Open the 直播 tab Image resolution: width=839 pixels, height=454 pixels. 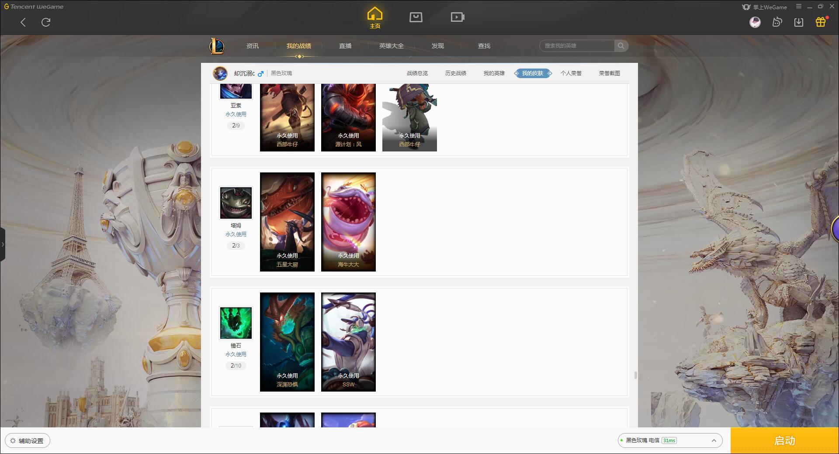(x=345, y=46)
